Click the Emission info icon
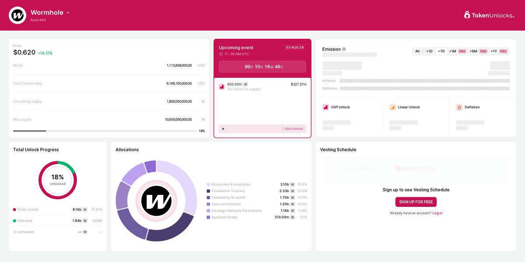The height and width of the screenshot is (262, 525). pyautogui.click(x=344, y=49)
